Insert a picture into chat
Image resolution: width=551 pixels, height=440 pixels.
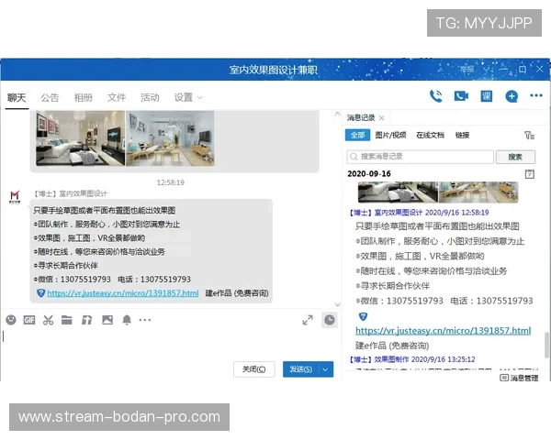point(107,320)
